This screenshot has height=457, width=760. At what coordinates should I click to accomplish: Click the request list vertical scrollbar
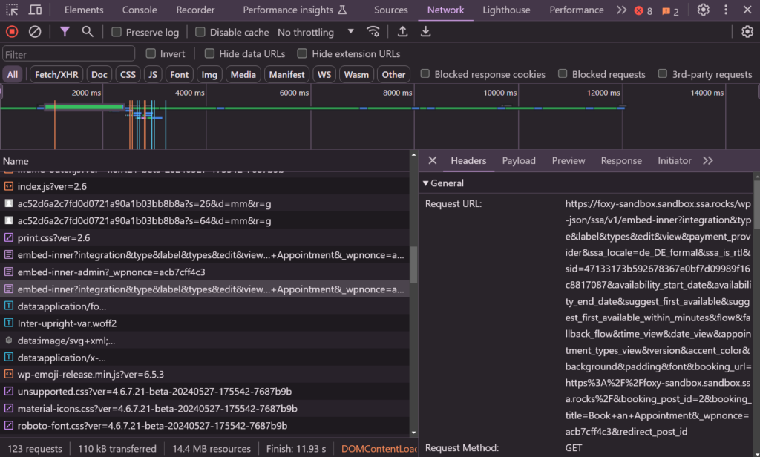413,265
